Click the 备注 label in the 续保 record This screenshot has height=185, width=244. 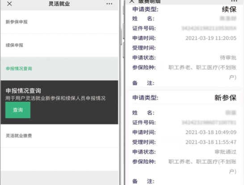pos(143,83)
